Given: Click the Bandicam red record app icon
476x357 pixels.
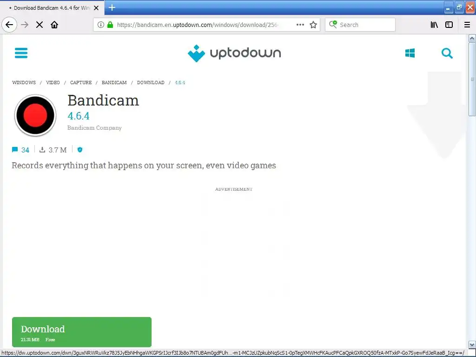Looking at the screenshot, I should click(x=35, y=115).
